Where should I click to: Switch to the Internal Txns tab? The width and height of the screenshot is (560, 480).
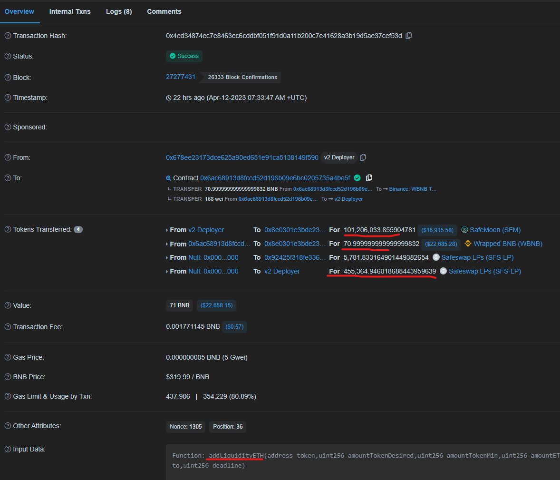(x=70, y=11)
